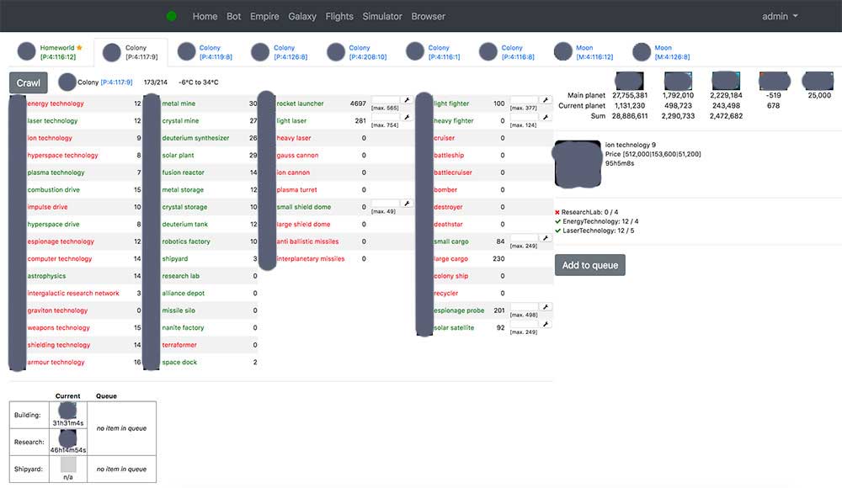
Task: Click the Add to queue button
Action: [589, 265]
